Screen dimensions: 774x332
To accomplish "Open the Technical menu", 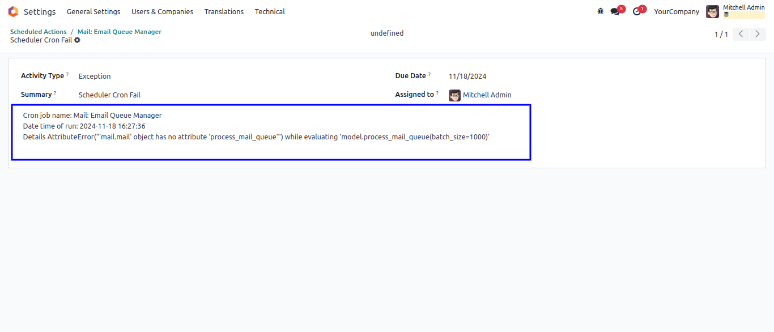I will pyautogui.click(x=270, y=11).
